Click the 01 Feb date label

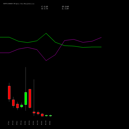pos(25,123)
